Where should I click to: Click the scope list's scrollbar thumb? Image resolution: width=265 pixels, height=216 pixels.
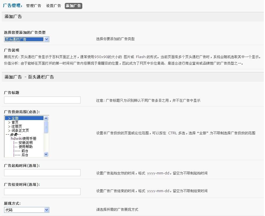coord(46,127)
